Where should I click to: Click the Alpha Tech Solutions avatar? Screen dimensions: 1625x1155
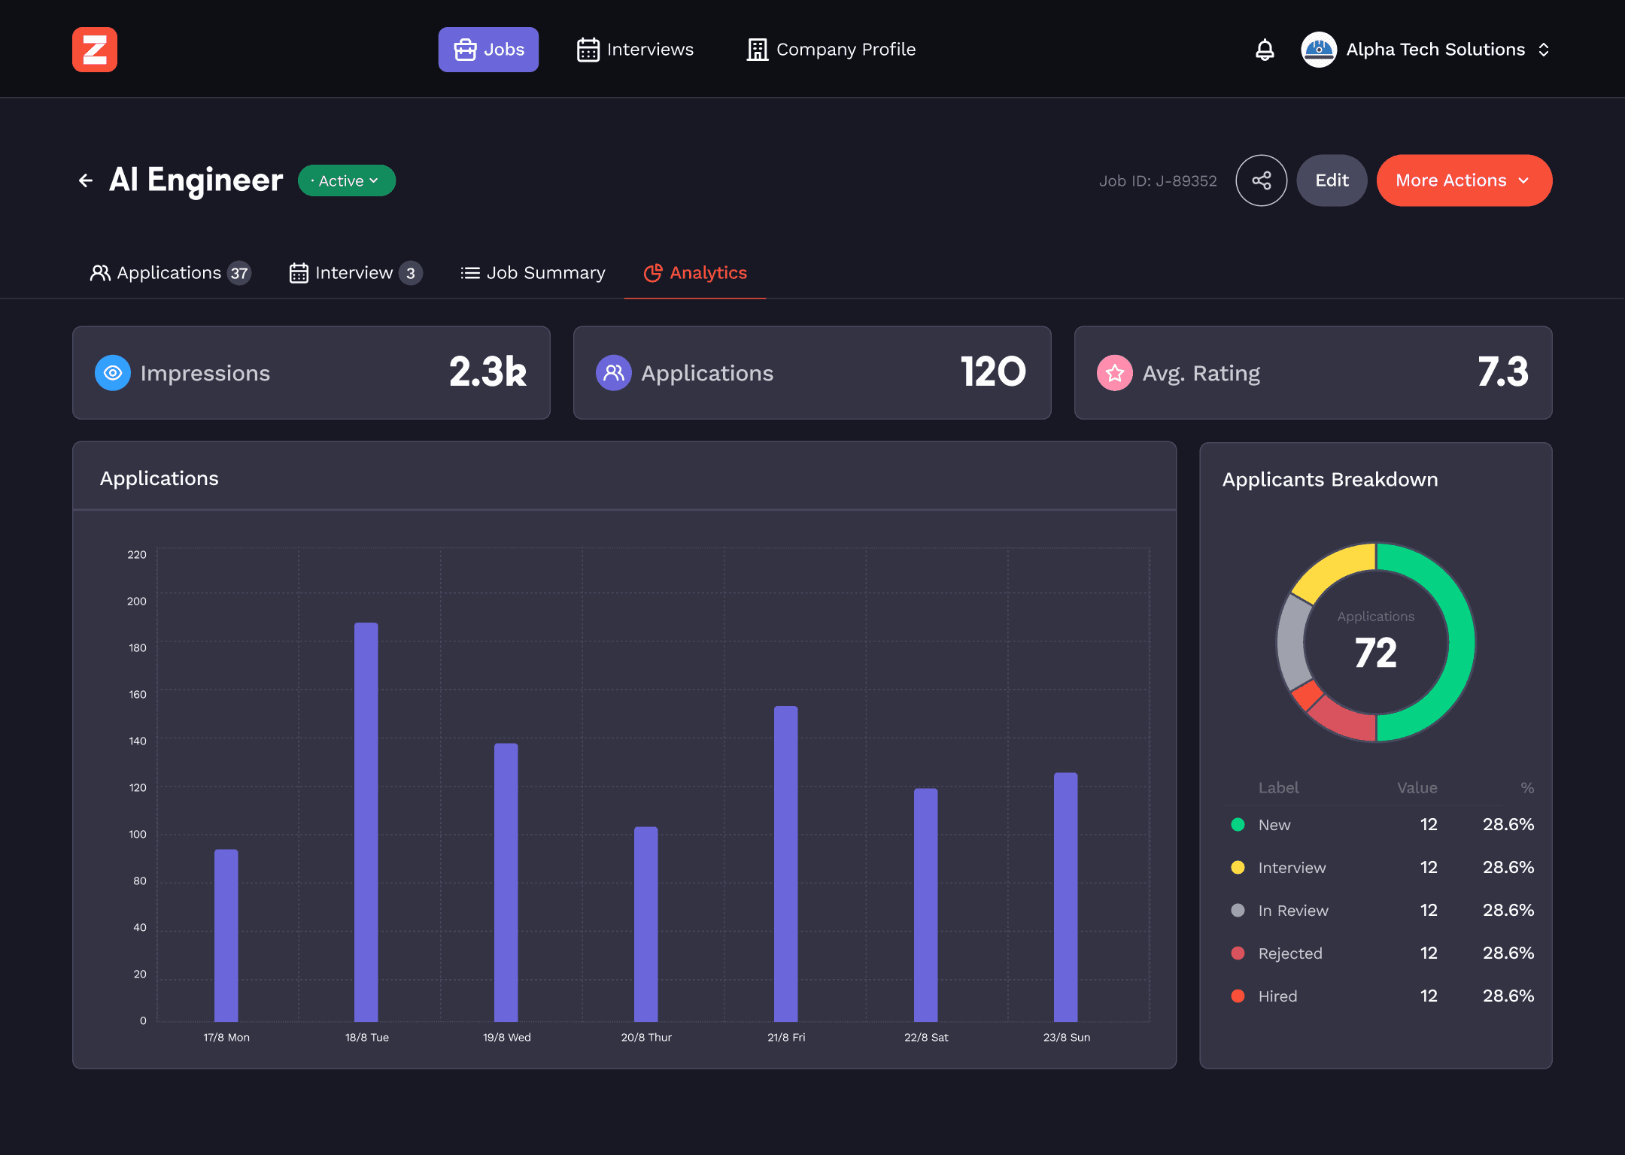click(x=1319, y=50)
